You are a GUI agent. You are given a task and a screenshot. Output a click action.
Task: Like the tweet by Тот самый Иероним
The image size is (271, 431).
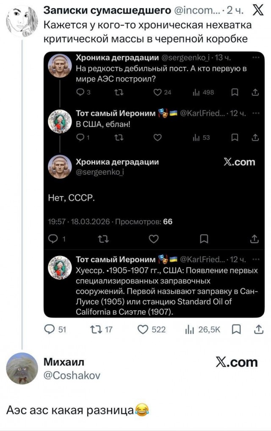pos(158,137)
